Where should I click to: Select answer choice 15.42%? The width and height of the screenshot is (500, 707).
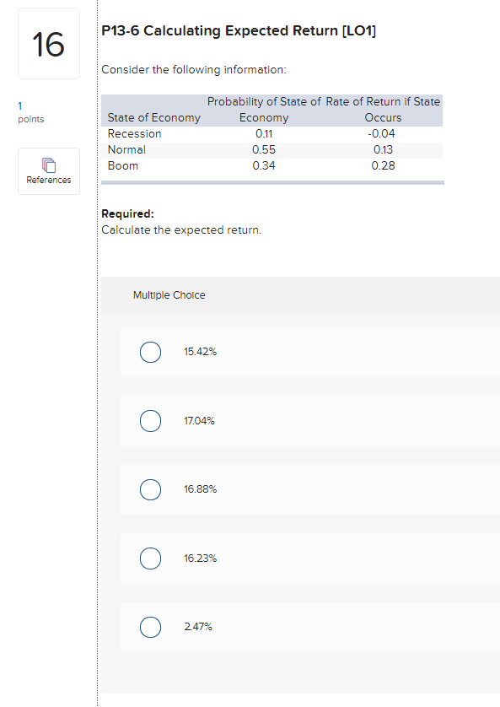[150, 352]
